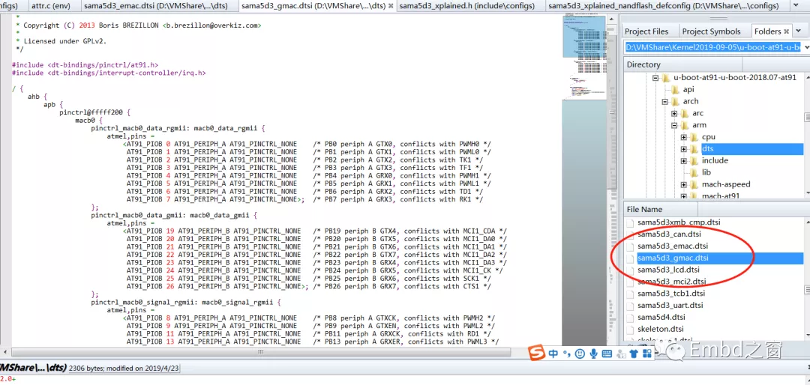Select sama5d3_lcd.dtsi in file list
The height and width of the screenshot is (385, 810).
pyautogui.click(x=668, y=270)
